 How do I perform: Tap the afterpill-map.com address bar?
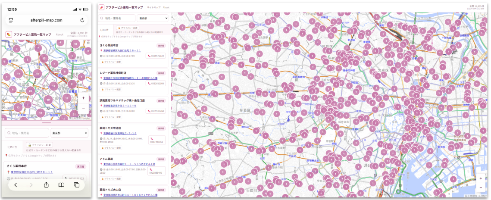point(47,20)
